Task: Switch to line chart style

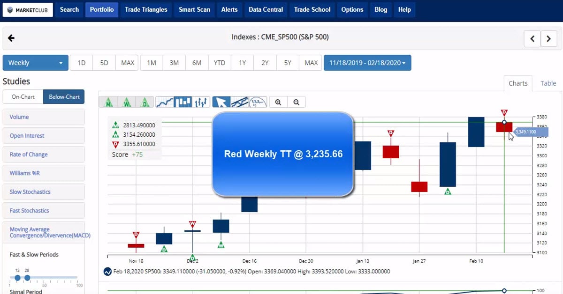Action: (165, 102)
